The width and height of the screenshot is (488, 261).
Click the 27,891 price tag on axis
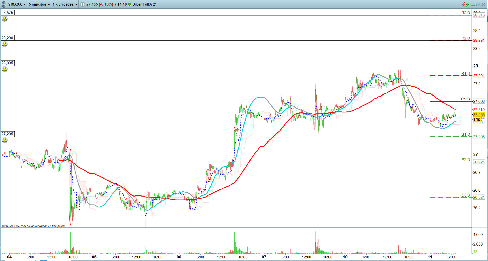pyautogui.click(x=479, y=76)
